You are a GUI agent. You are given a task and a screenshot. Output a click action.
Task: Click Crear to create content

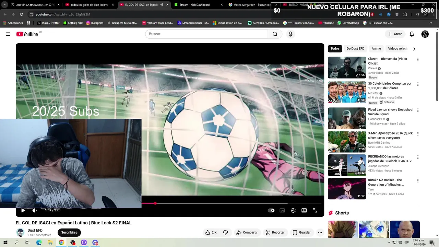tap(395, 34)
